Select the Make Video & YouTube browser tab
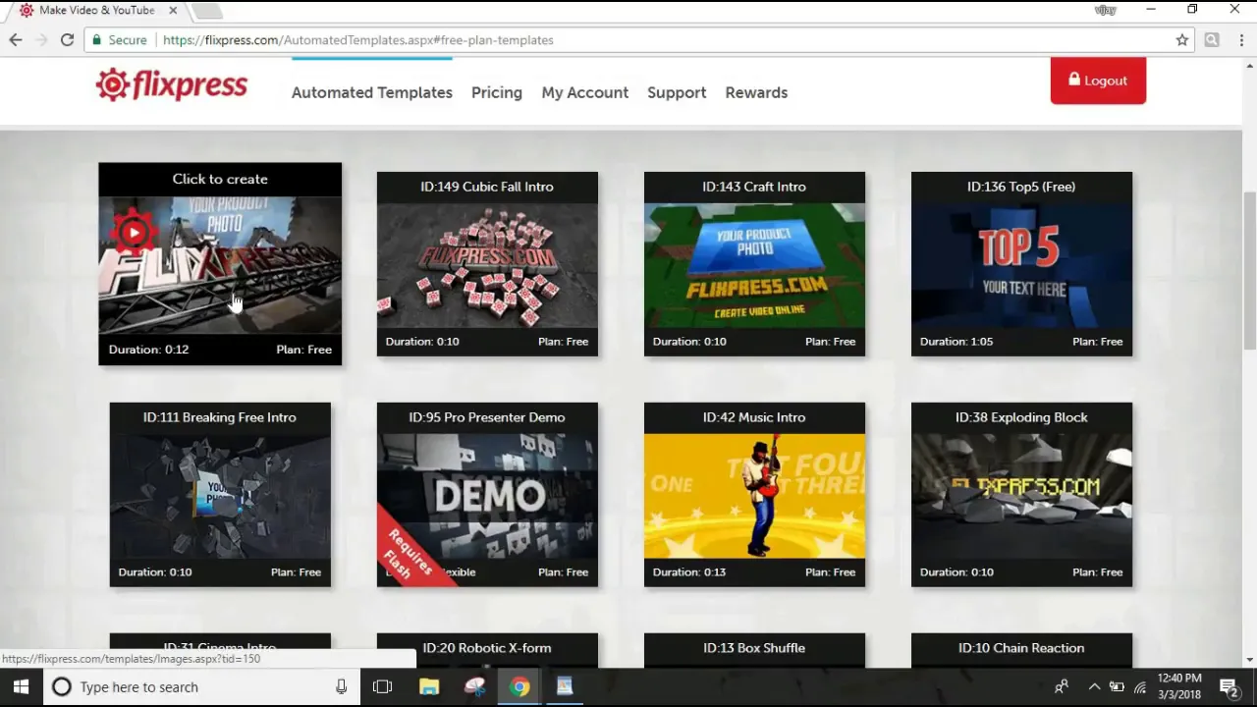The image size is (1257, 707). 96,11
